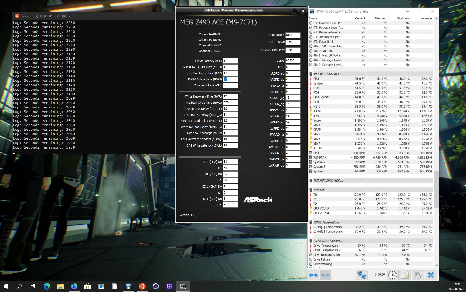
Task: Open Microsoft Store from the taskbar
Action: click(88, 286)
